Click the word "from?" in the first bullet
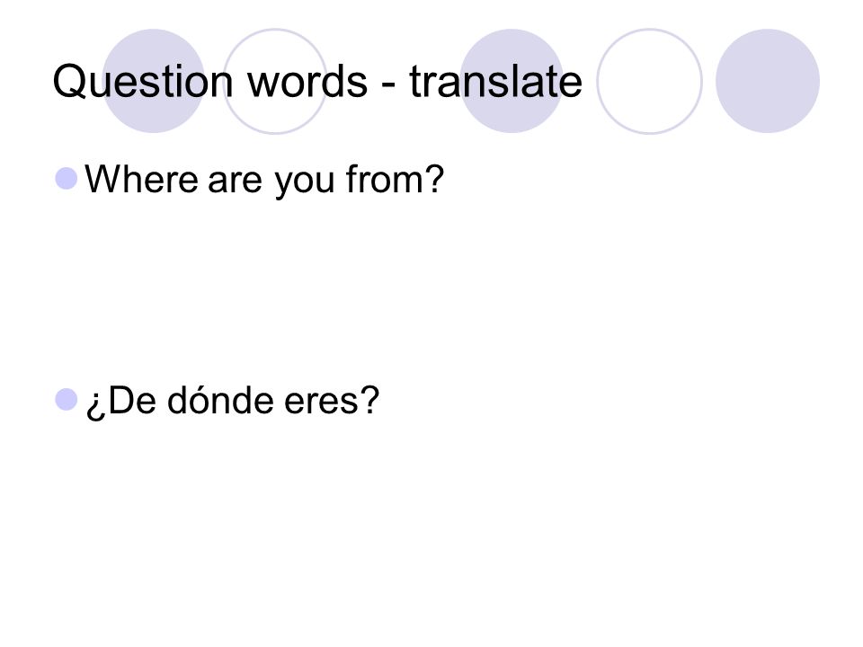This screenshot has height=647, width=863. point(395,179)
